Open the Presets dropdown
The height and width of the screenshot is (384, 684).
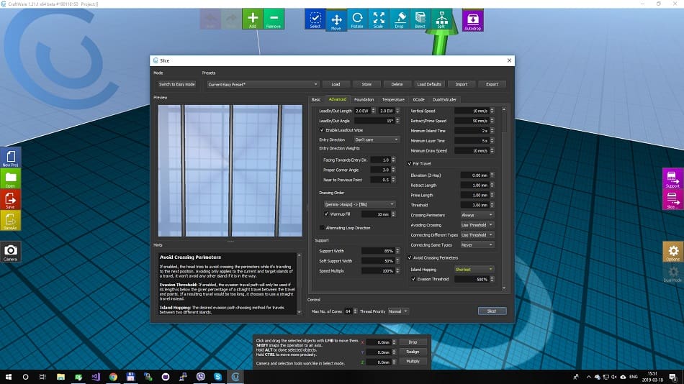[263, 84]
